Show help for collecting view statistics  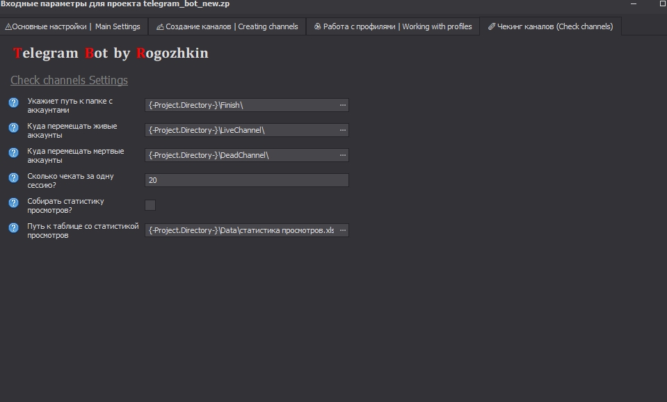[14, 203]
